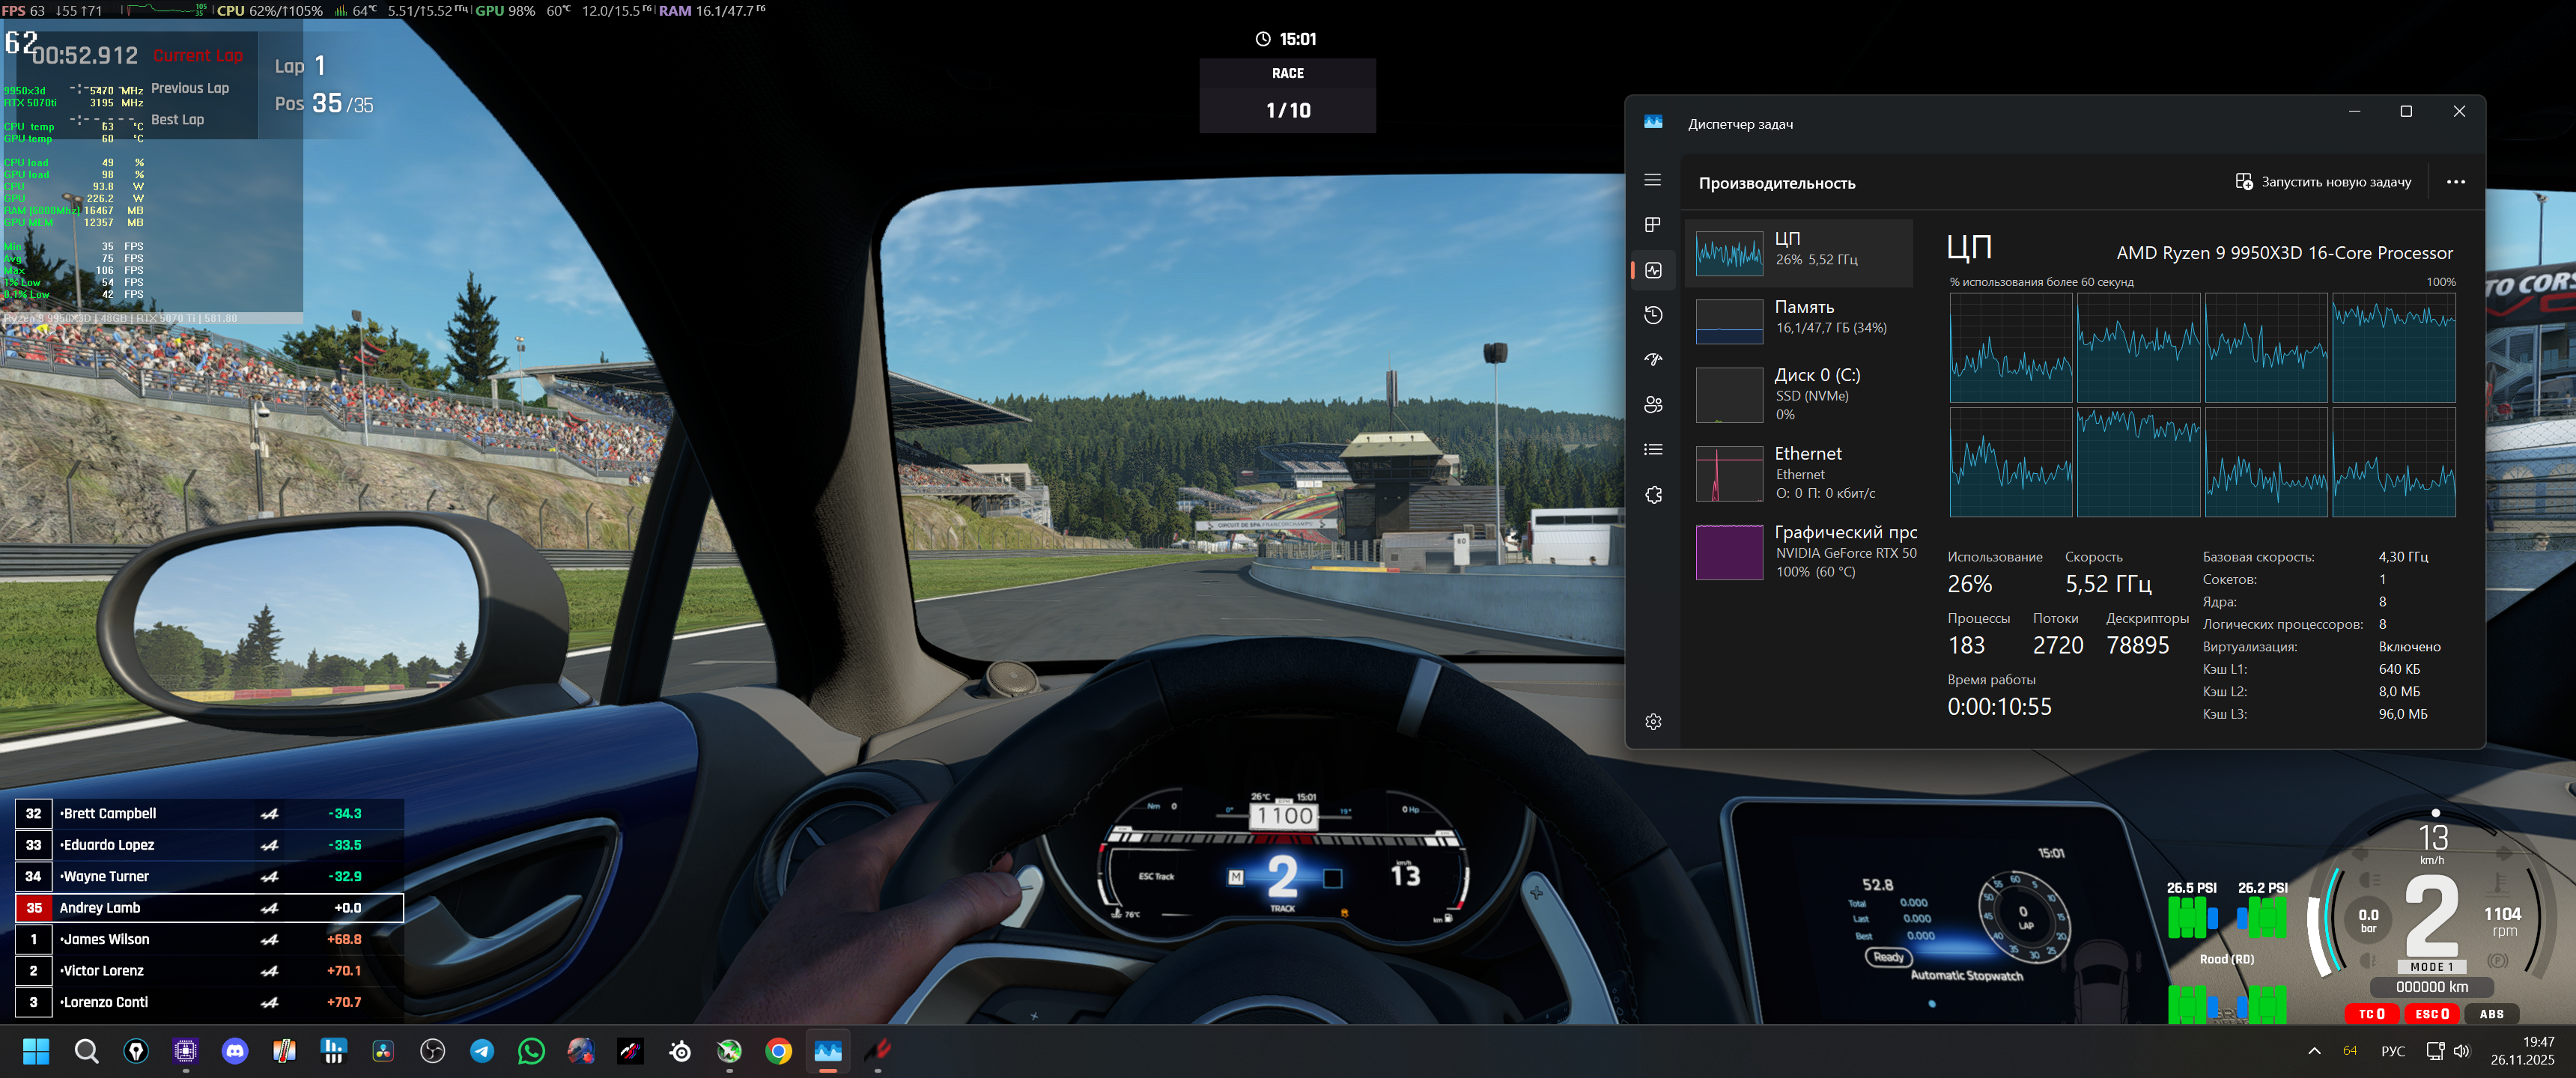Open the App history page icon

pos(1652,315)
